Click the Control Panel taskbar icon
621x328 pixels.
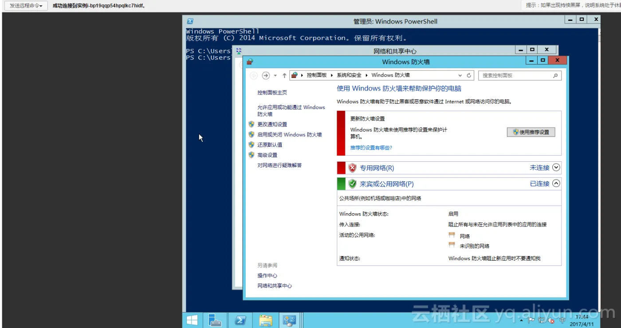pyautogui.click(x=290, y=320)
